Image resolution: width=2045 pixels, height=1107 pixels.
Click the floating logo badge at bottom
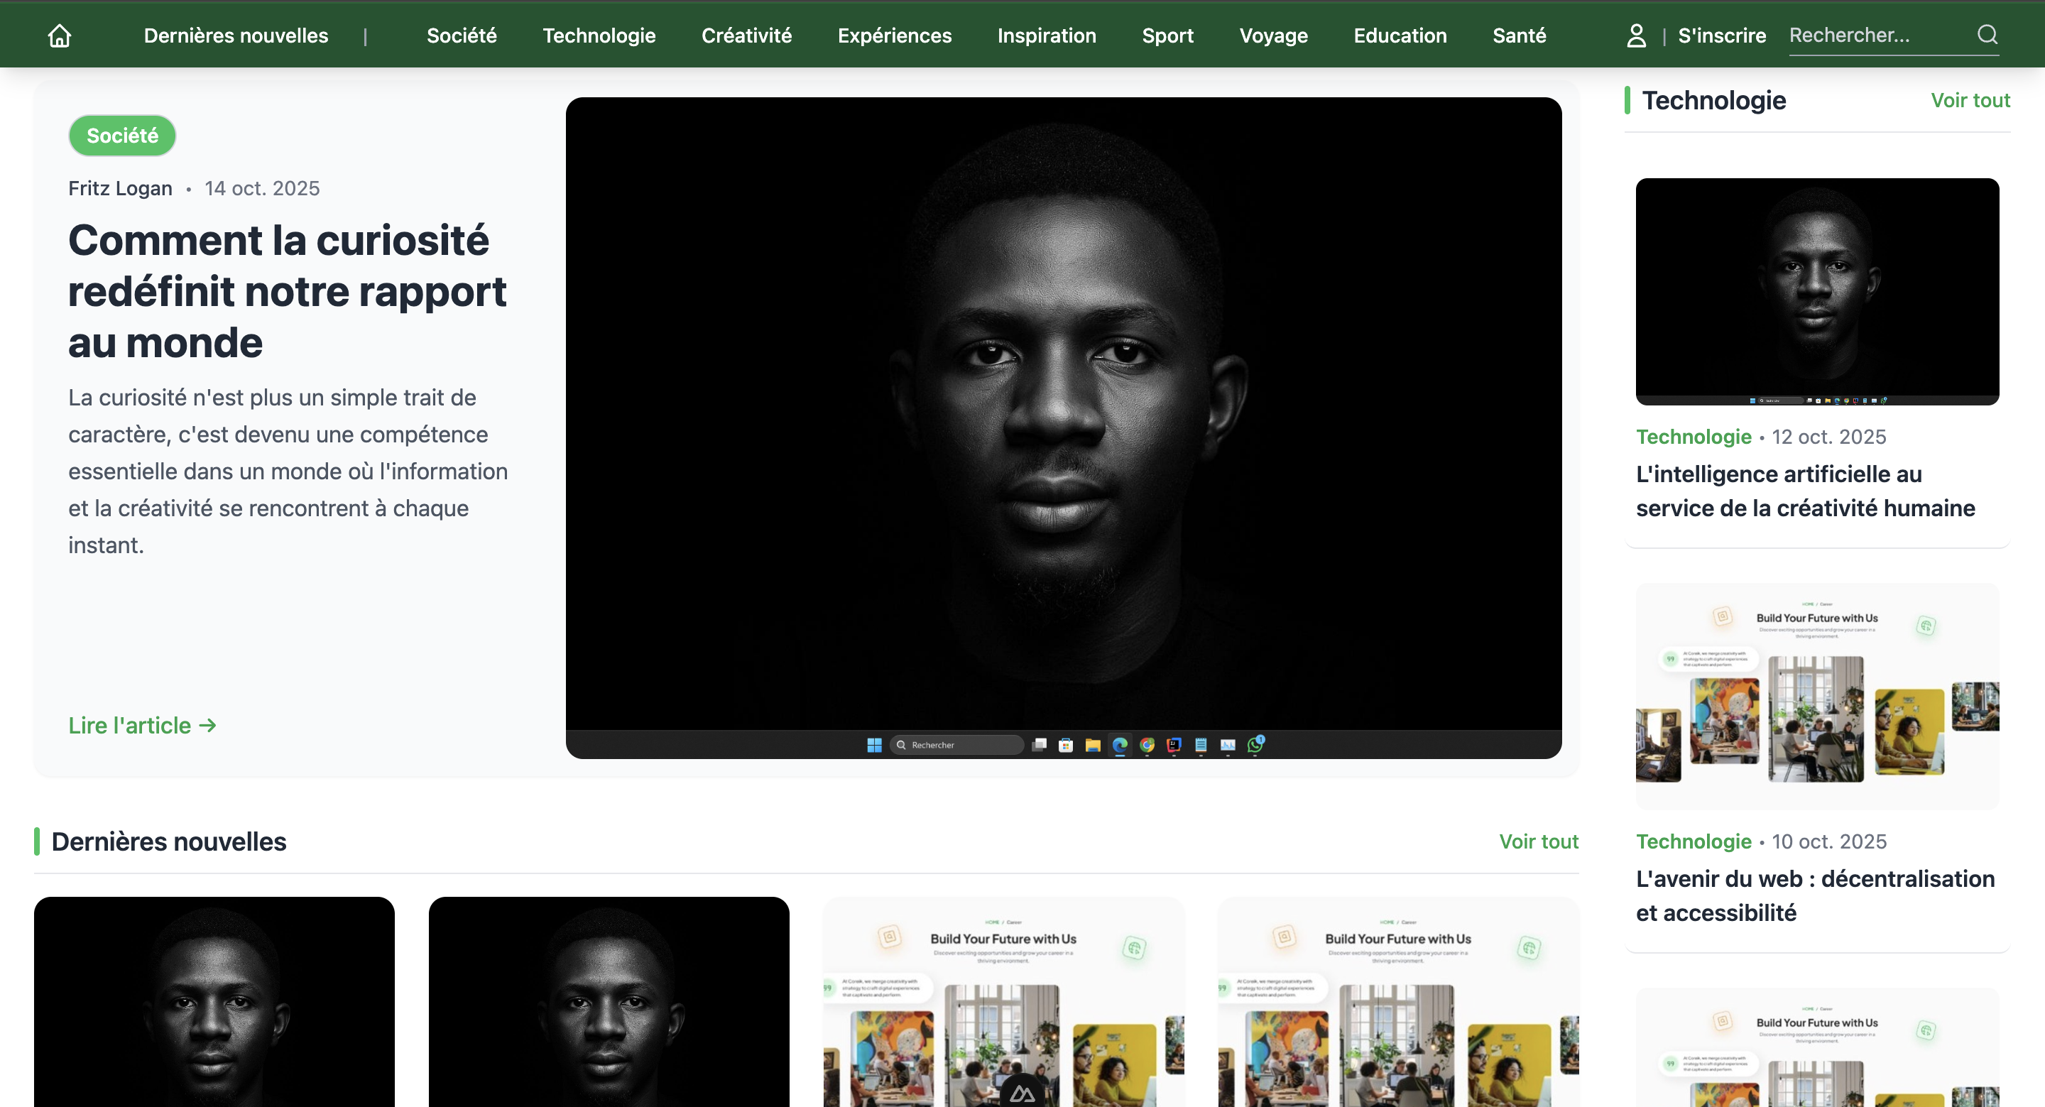point(1022,1094)
